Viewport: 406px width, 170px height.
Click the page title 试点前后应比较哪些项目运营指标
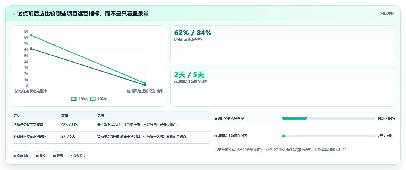[83, 14]
